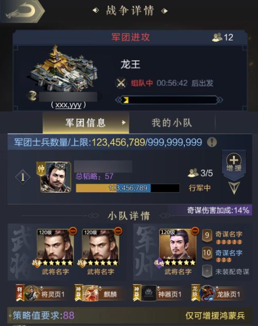This screenshot has height=326, width=258.
Task: Remove the second general with minus button
Action: [118, 230]
